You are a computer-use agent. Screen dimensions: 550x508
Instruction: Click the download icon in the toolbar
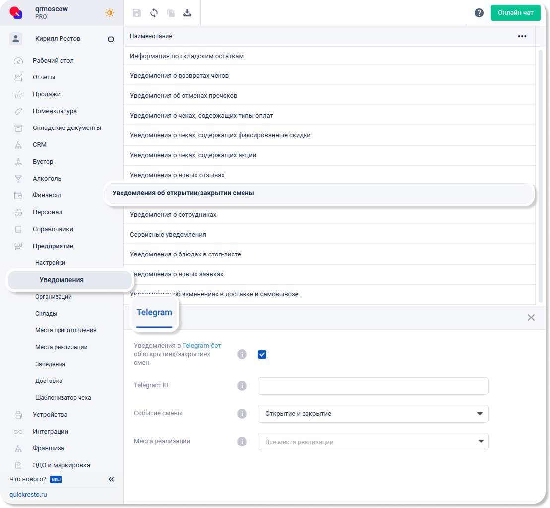click(187, 13)
